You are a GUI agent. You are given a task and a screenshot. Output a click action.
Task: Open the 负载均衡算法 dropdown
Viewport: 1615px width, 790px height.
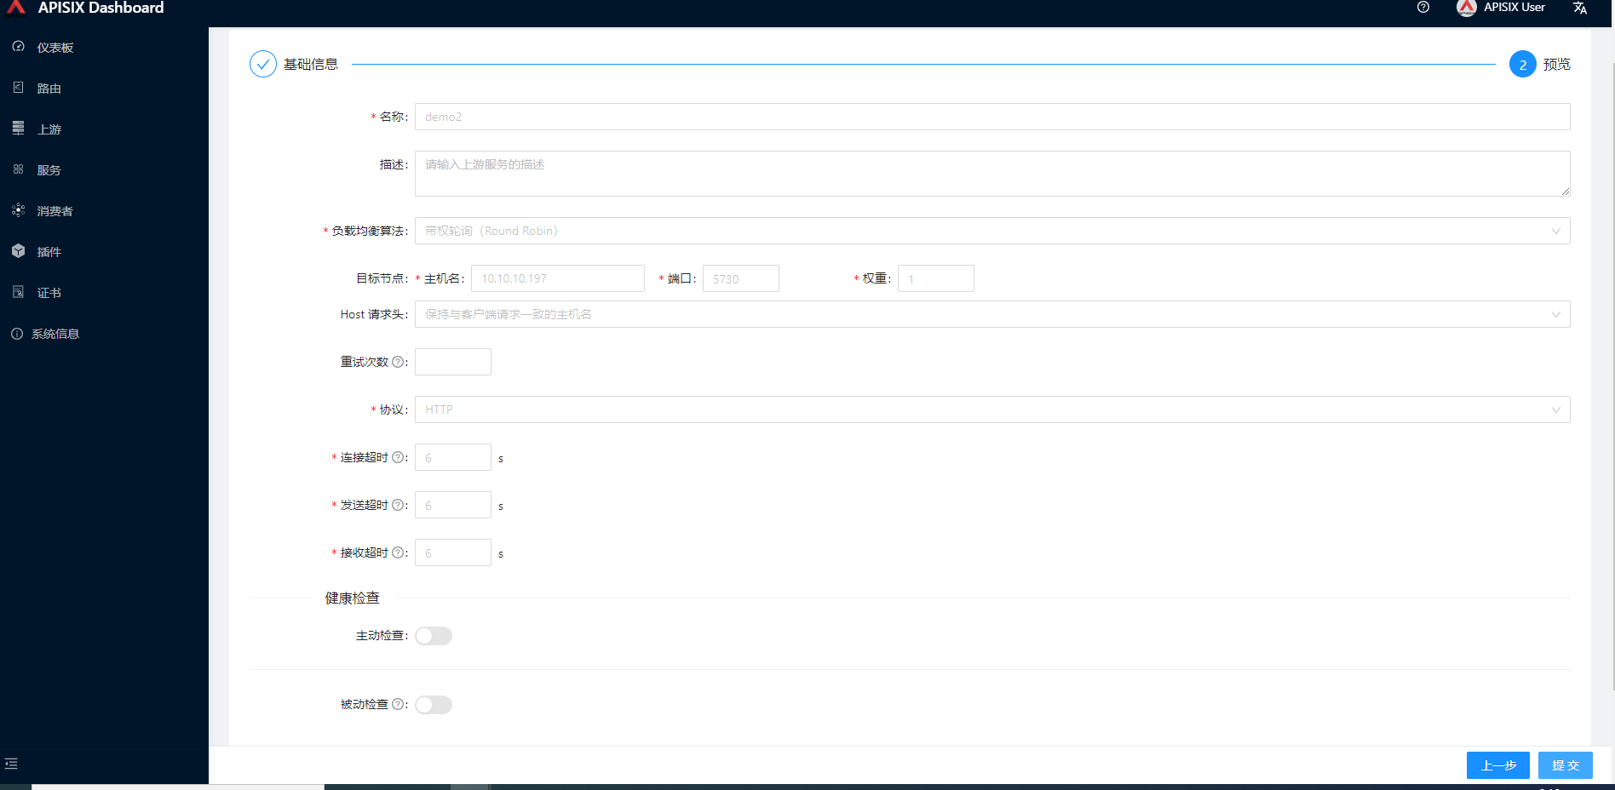992,231
